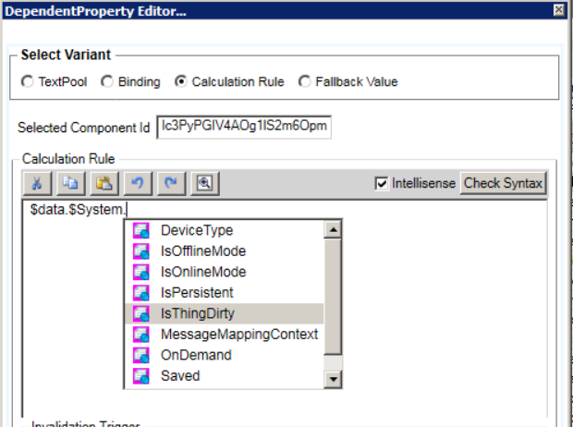Click the Paste clipboard toolbar icon
This screenshot has height=427, width=573.
(104, 183)
